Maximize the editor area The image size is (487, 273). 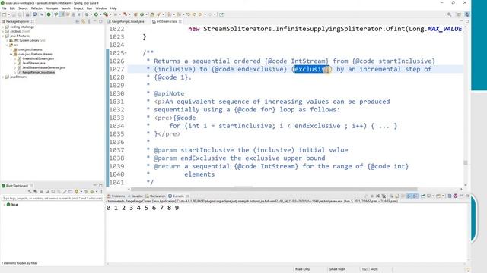[x=467, y=21]
